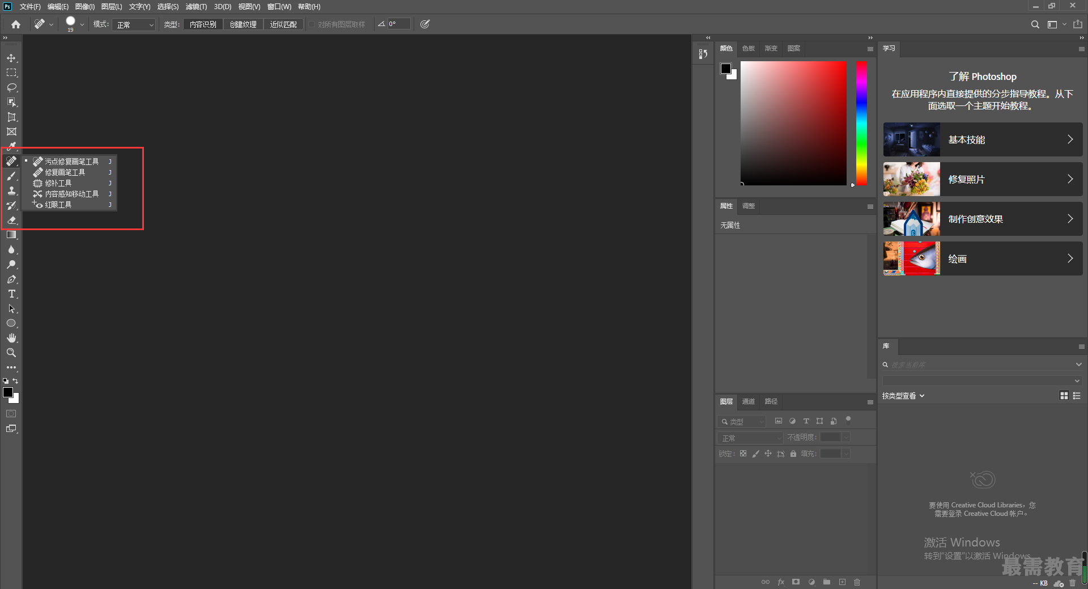Viewport: 1088px width, 589px height.
Task: Select the Zoom tool
Action: click(x=11, y=353)
